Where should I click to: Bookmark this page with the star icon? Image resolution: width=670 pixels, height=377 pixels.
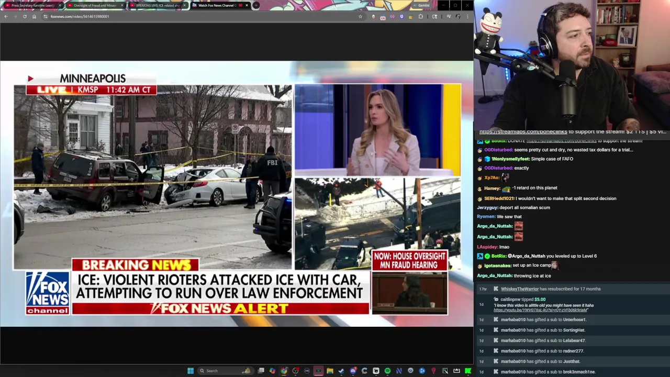click(360, 16)
